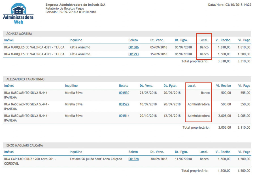Click Dt. Venc. header in Alessandro Tarantinno table
Viewport: 255px width, 176px height.
(x=146, y=86)
